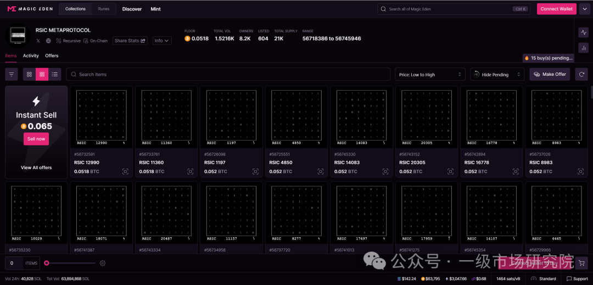Click the On-Chain tag
The width and height of the screenshot is (593, 285).
click(x=96, y=41)
